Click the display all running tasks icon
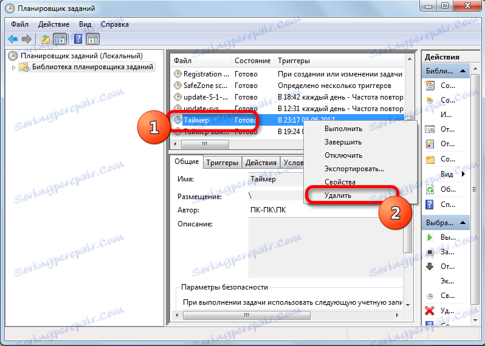Image resolution: width=485 pixels, height=346 pixels. [x=430, y=129]
